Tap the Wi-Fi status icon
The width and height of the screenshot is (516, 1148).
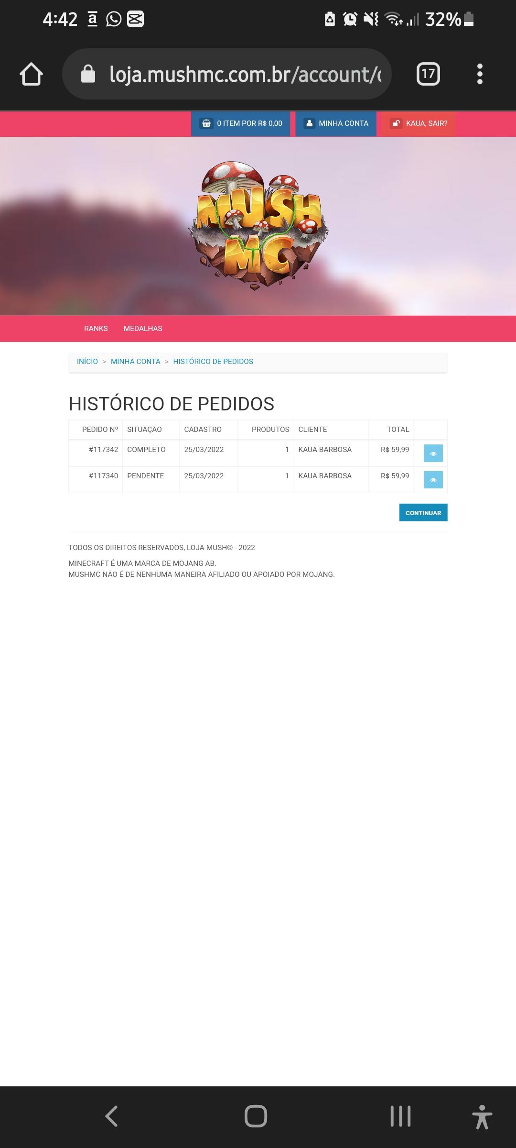click(x=394, y=19)
